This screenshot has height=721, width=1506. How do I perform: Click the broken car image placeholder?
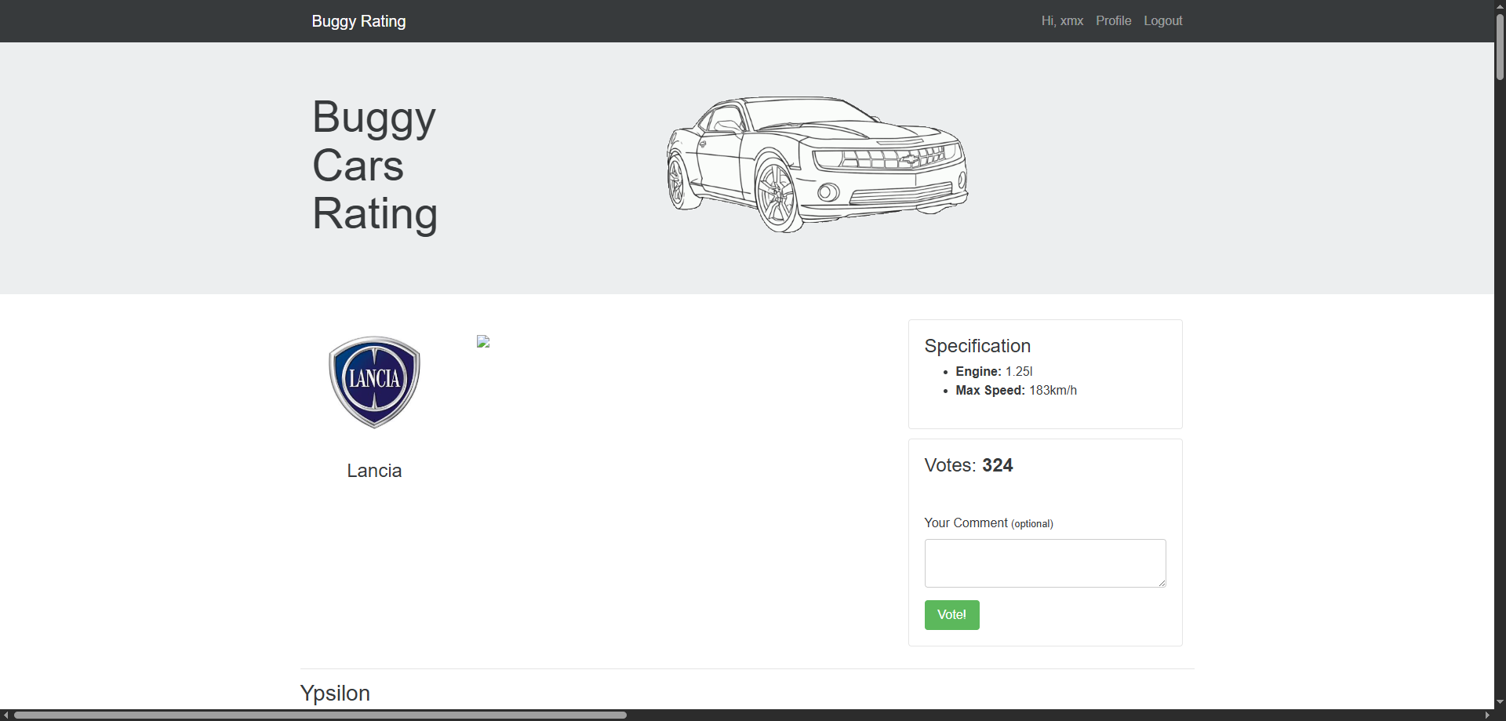coord(483,341)
